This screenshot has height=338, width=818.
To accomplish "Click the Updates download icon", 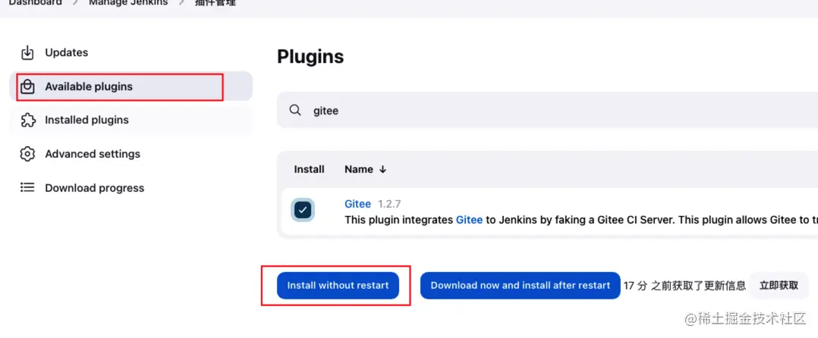I will point(27,52).
